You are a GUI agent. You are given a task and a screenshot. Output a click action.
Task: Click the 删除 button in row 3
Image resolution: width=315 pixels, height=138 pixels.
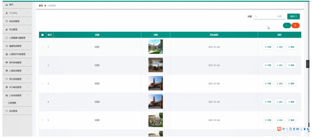(291, 83)
